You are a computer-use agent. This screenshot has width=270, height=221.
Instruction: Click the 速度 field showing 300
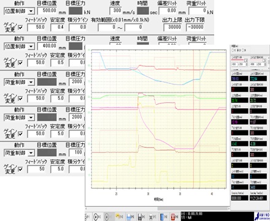[115, 10]
